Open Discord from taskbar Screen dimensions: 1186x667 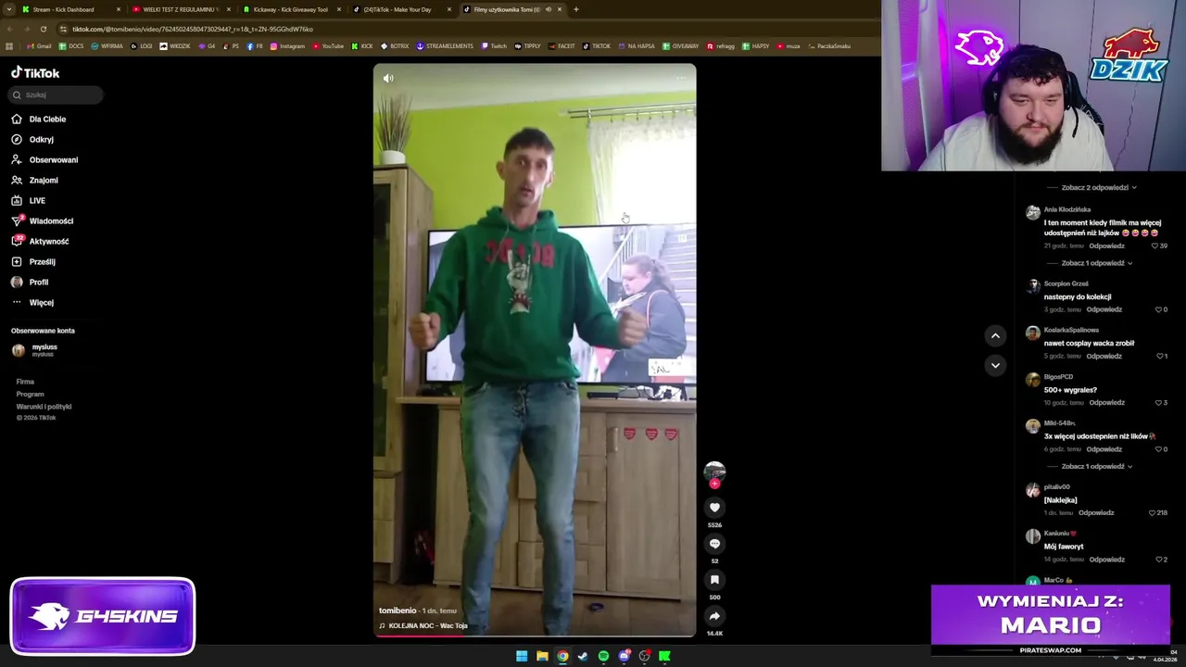(624, 656)
